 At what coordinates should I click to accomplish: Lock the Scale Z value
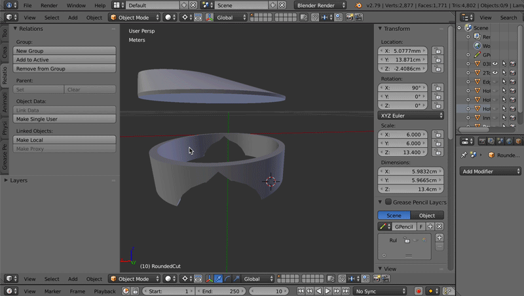438,152
